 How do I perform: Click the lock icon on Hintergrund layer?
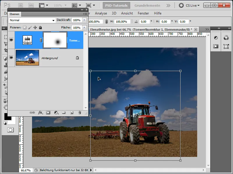tap(77, 58)
